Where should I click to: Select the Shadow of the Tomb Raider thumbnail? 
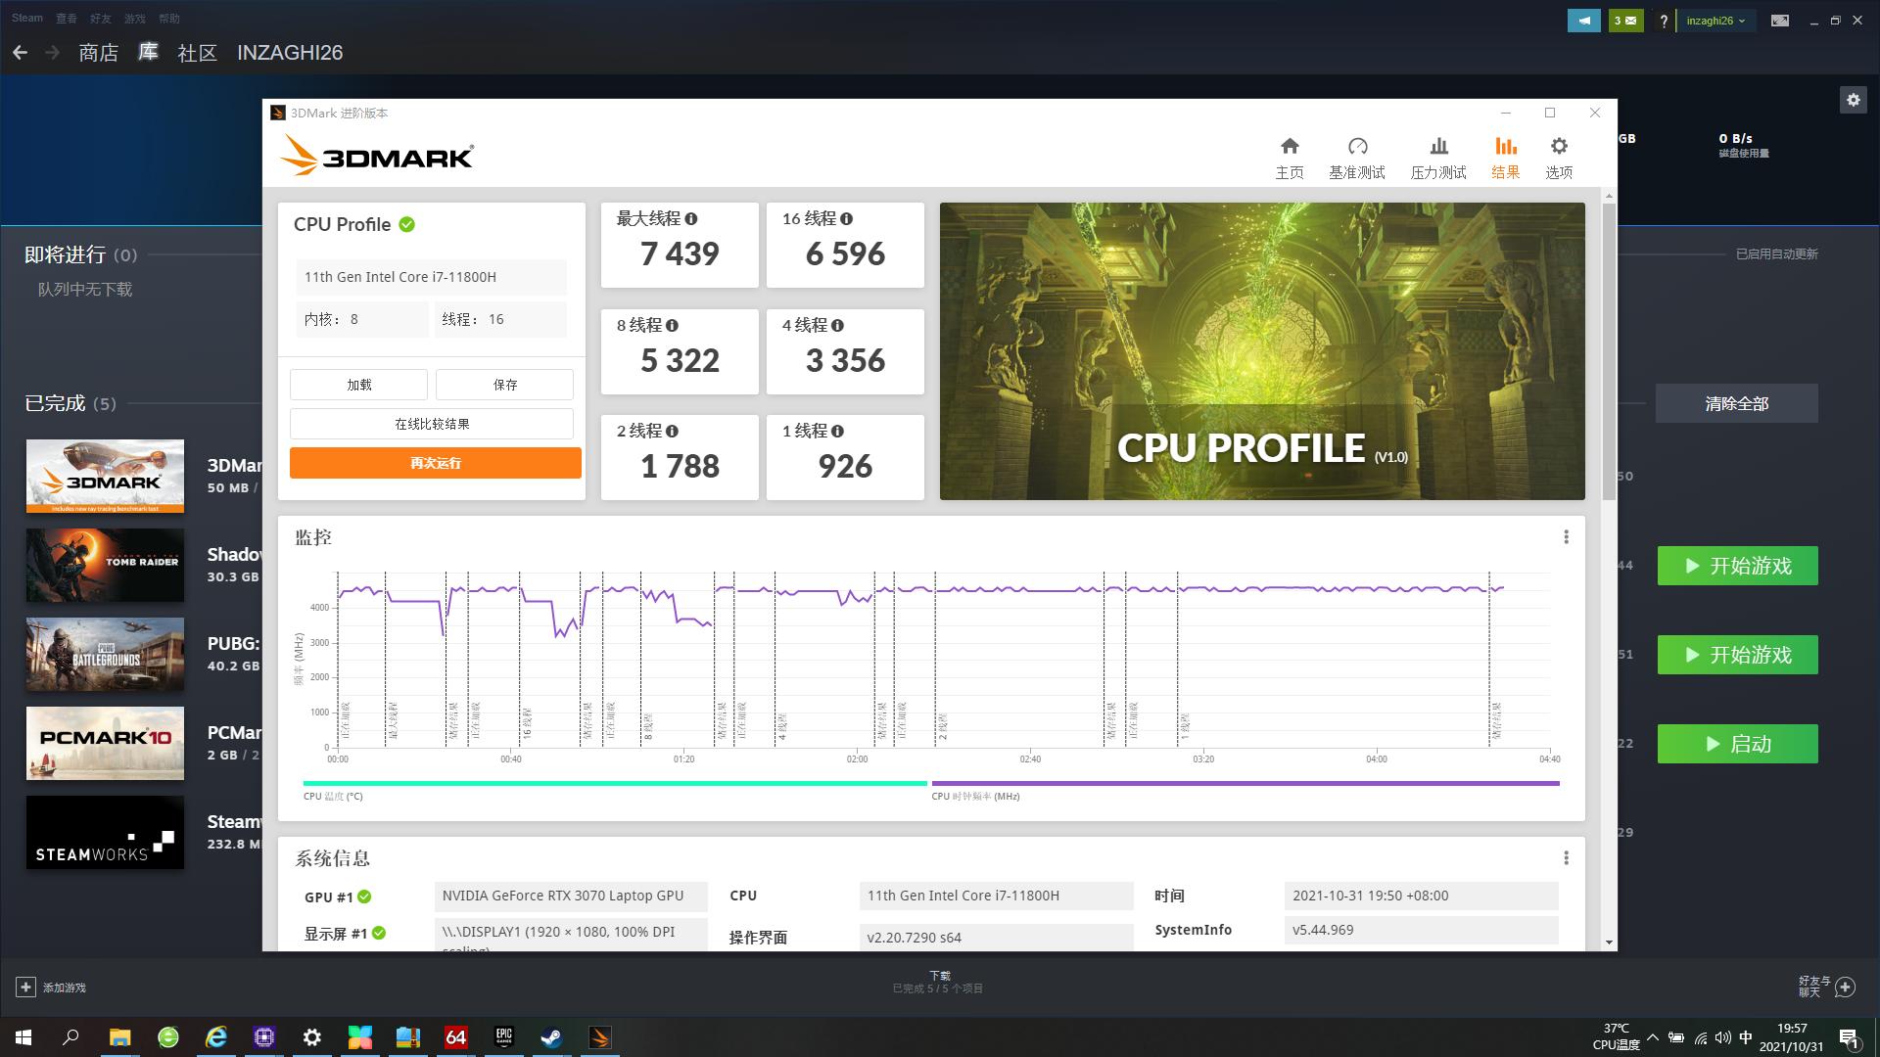pyautogui.click(x=104, y=566)
